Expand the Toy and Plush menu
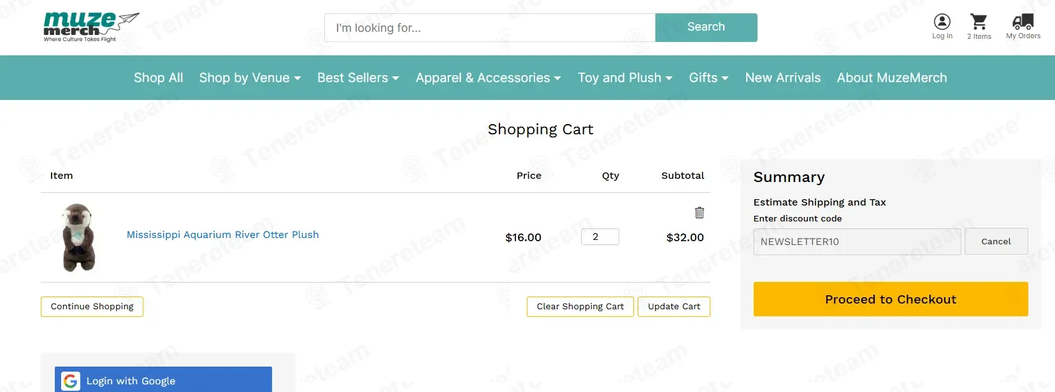The width and height of the screenshot is (1055, 392). tap(625, 78)
